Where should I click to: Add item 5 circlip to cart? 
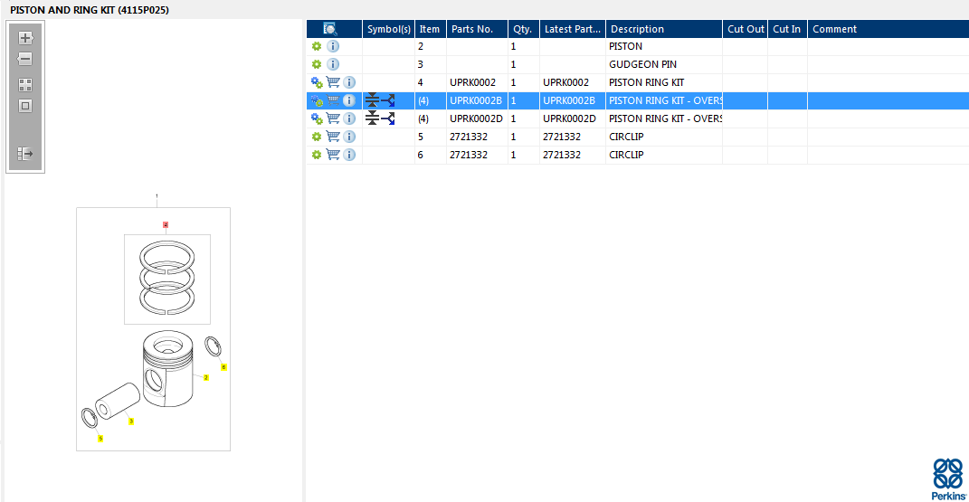[x=333, y=137]
